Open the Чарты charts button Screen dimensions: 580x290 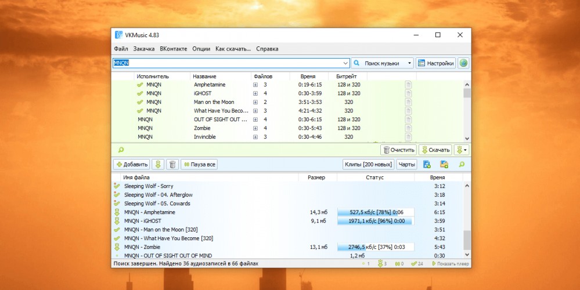pos(406,164)
